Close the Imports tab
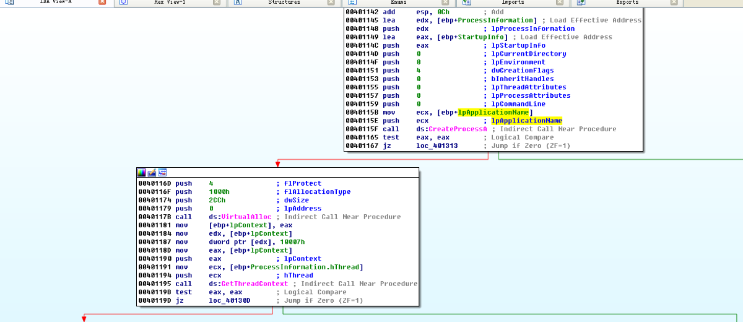This screenshot has width=743, height=322. tap(560, 2)
